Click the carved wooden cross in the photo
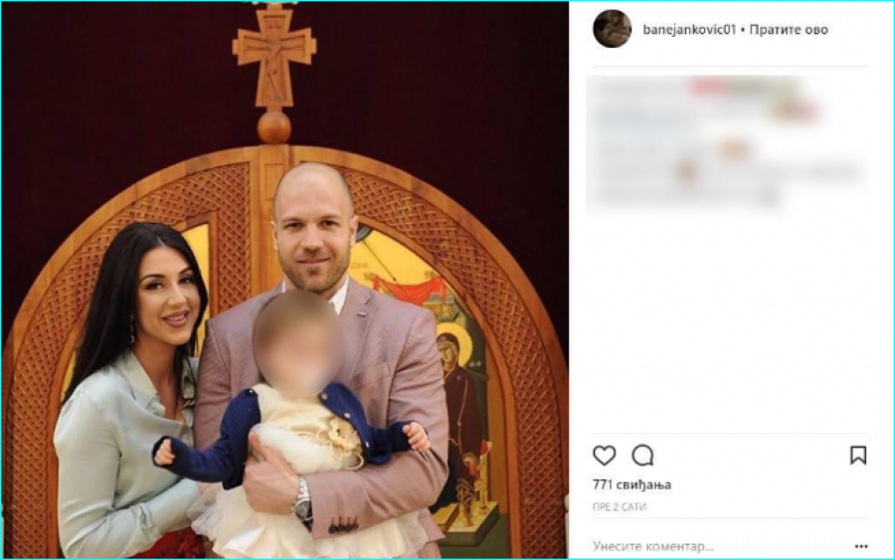Viewport: 895px width, 560px height. 274,58
